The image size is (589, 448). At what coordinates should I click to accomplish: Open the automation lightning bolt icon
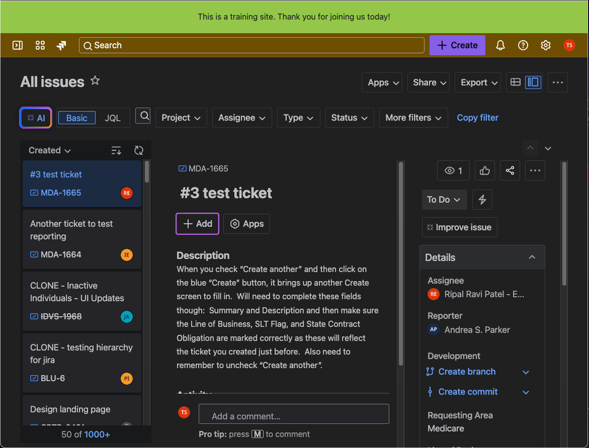tap(482, 199)
